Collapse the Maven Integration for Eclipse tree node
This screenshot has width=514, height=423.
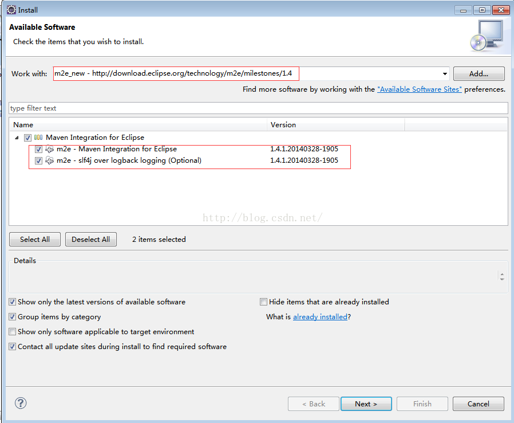tap(17, 138)
